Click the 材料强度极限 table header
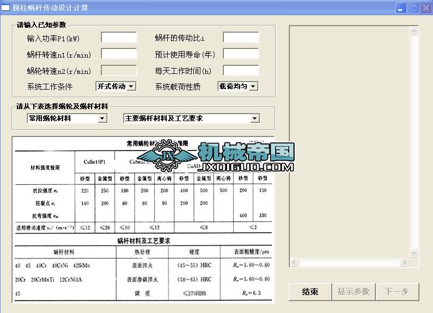The width and height of the screenshot is (433, 313). point(45,168)
